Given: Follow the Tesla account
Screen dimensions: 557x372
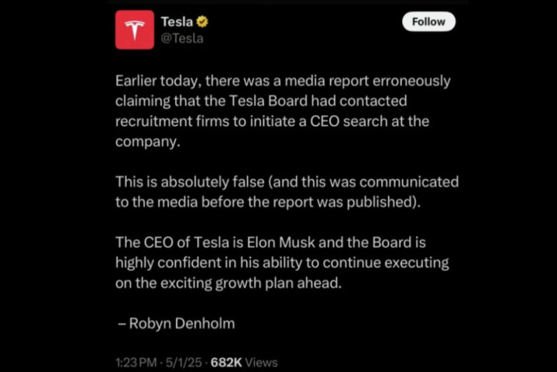Looking at the screenshot, I should point(428,22).
